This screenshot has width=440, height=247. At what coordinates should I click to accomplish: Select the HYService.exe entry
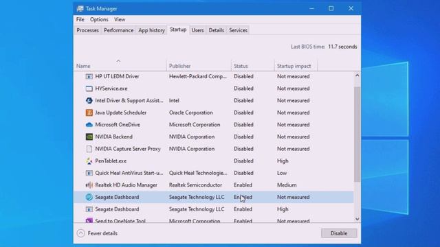(214, 89)
